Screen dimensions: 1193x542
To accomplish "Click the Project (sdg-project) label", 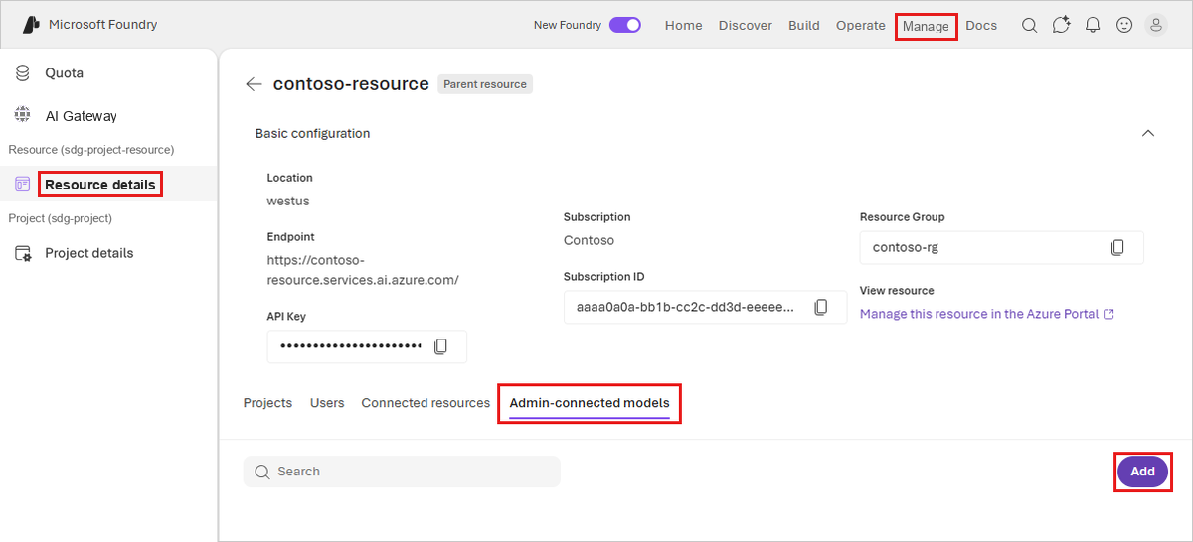I will [61, 218].
